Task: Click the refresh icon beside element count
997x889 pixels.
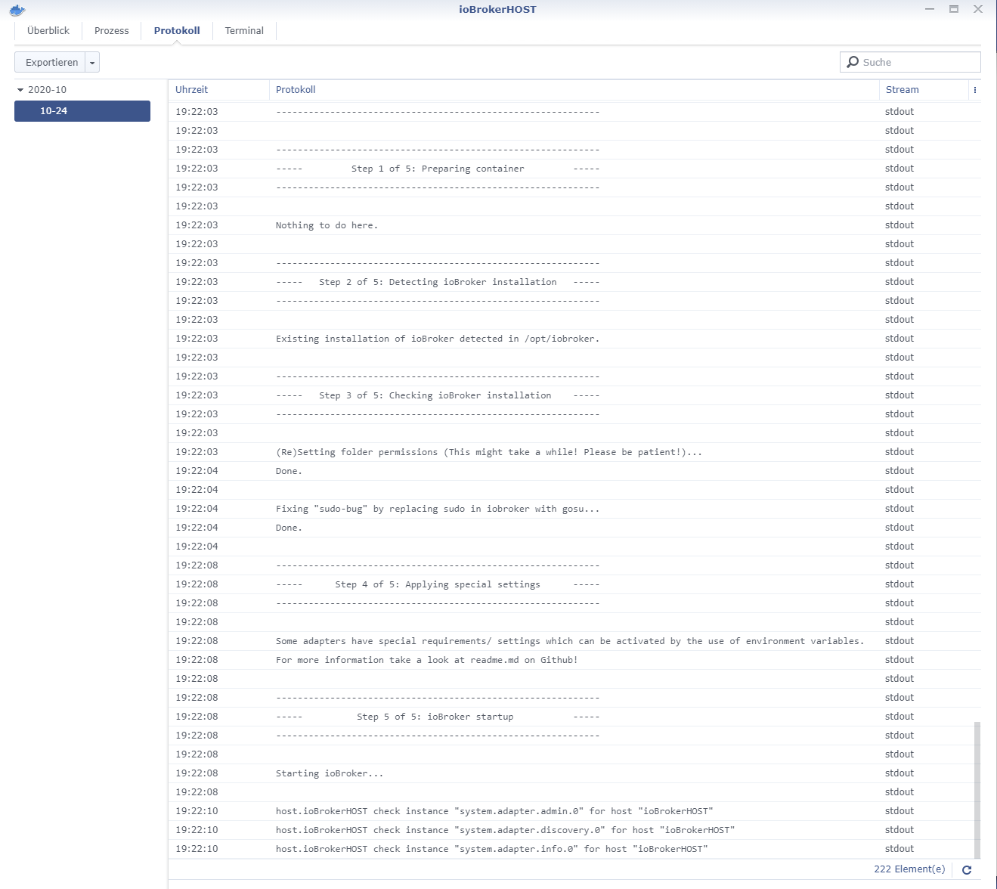Action: 966,870
